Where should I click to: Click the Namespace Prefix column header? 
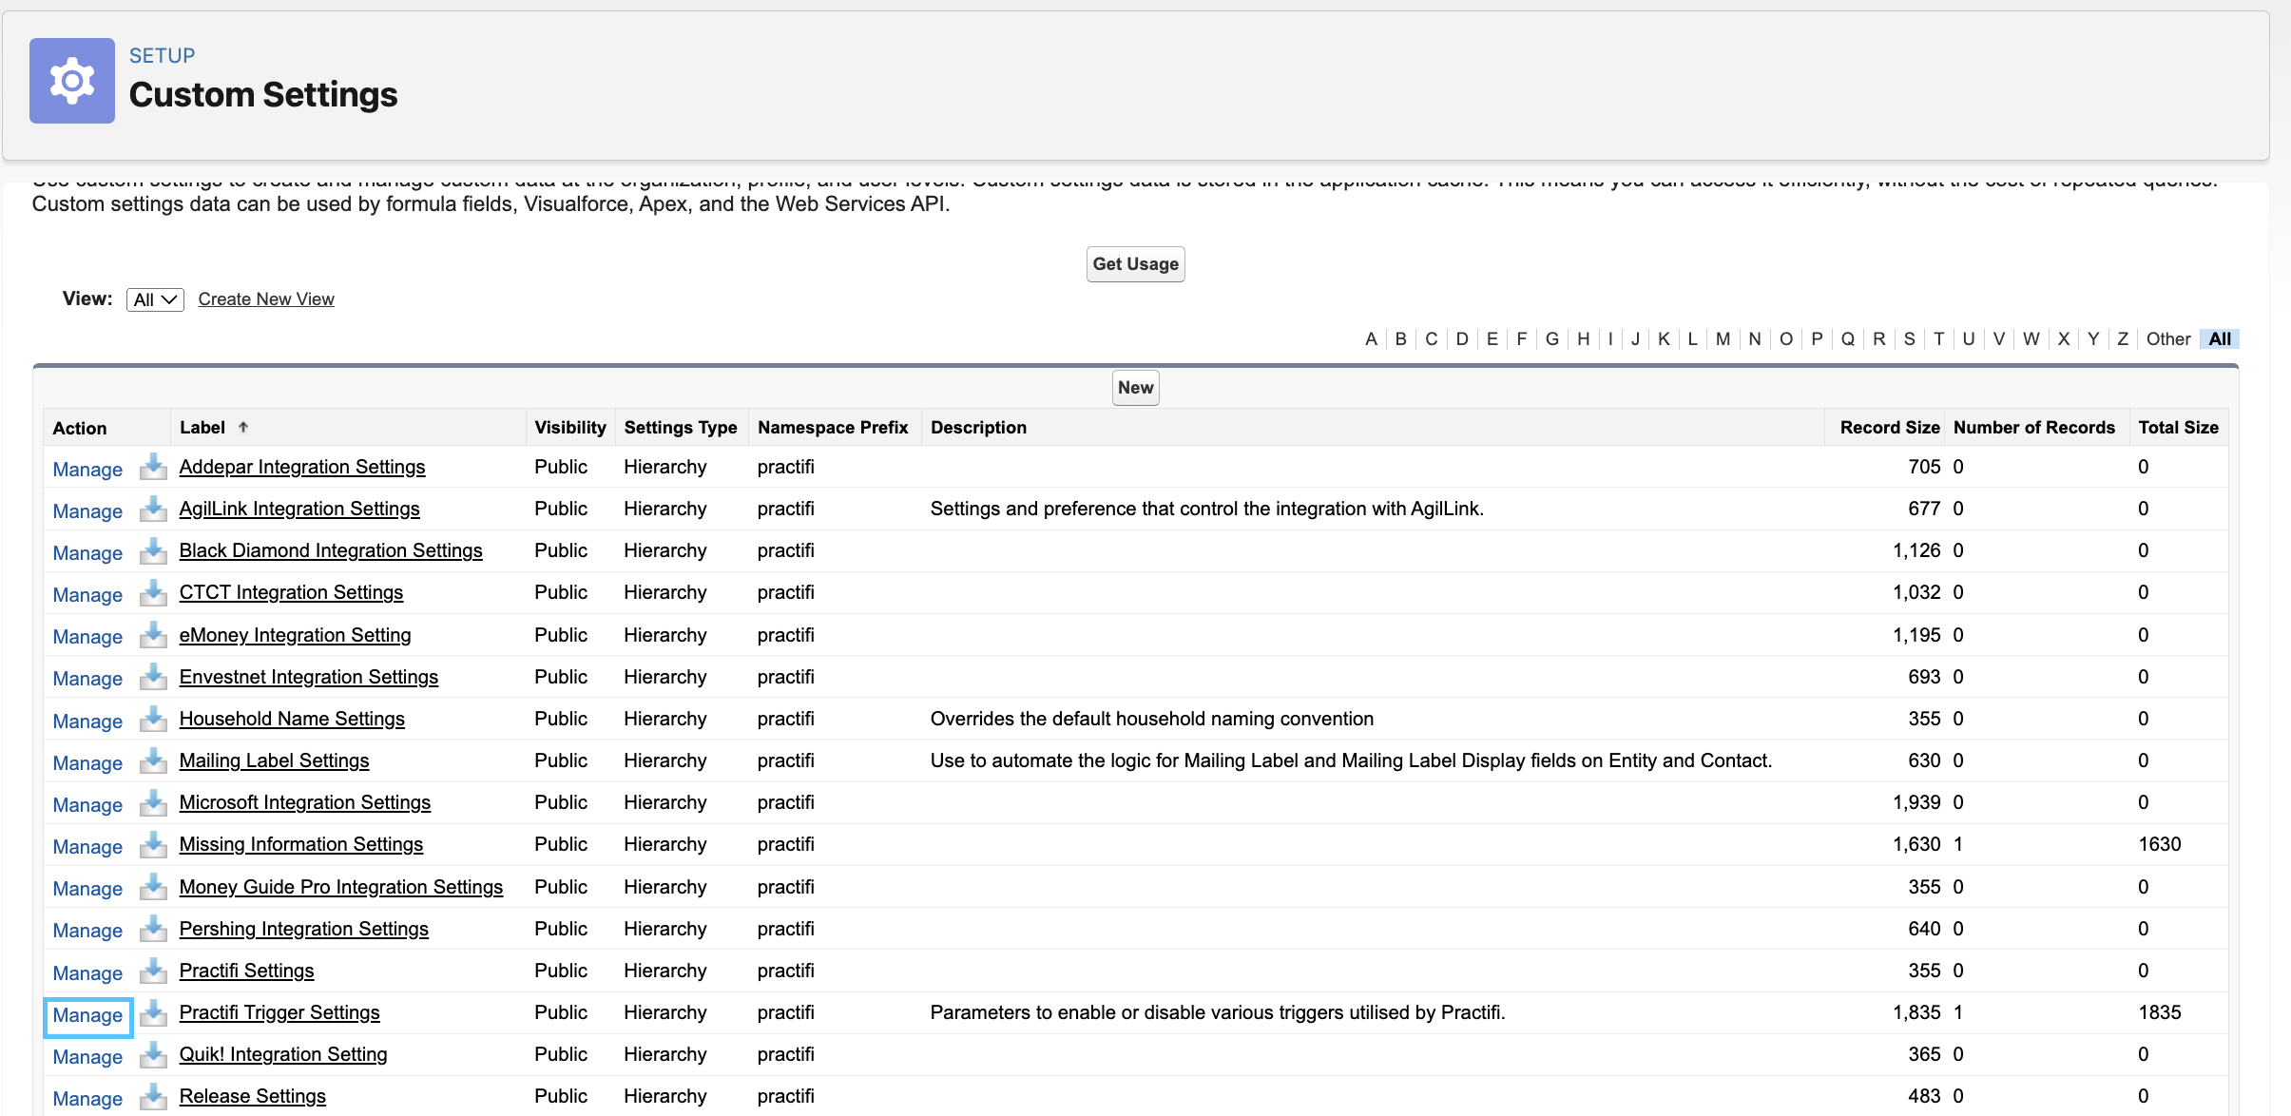coord(833,428)
